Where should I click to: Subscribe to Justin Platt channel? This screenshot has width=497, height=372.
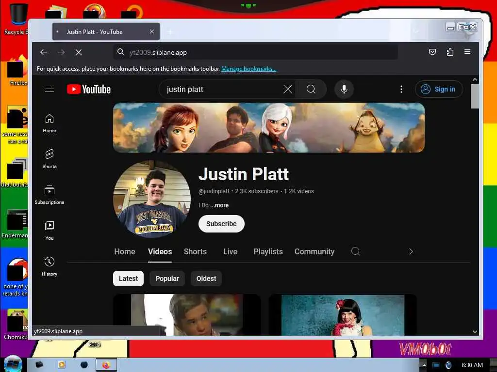click(x=221, y=224)
